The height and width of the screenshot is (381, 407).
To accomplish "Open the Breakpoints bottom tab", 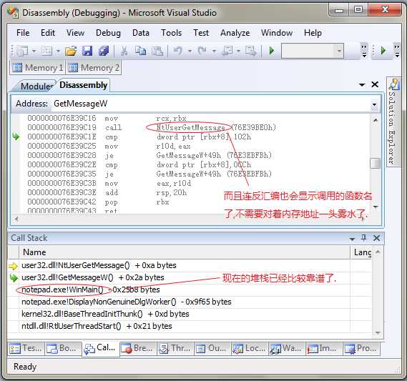I will coord(138,348).
